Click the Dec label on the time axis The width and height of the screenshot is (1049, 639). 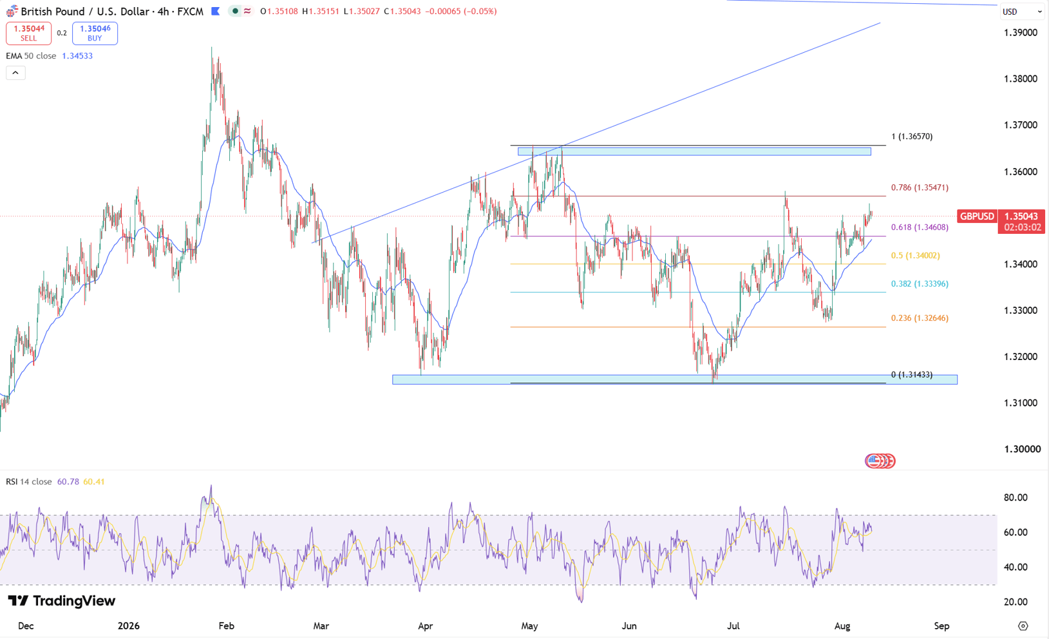pos(26,626)
